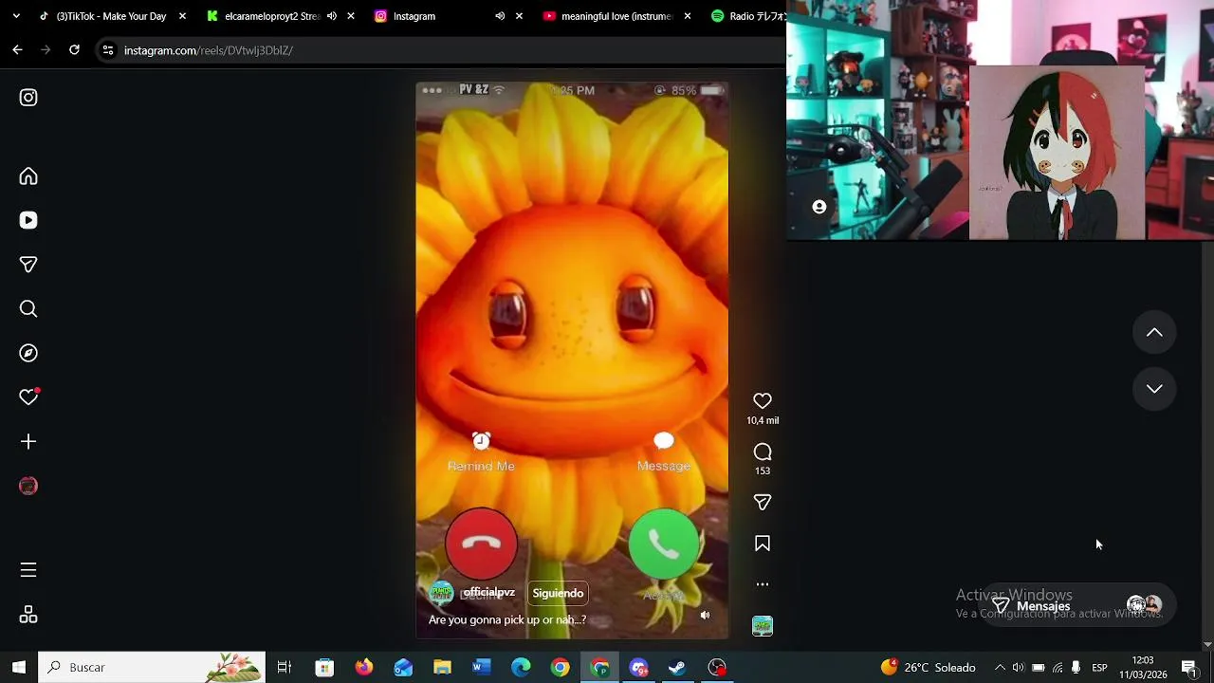This screenshot has width=1214, height=683.
Task: Open Microsoft Edge from the taskbar
Action: coord(521,667)
